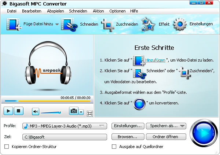Start conversion with the large blue button

click(204, 133)
